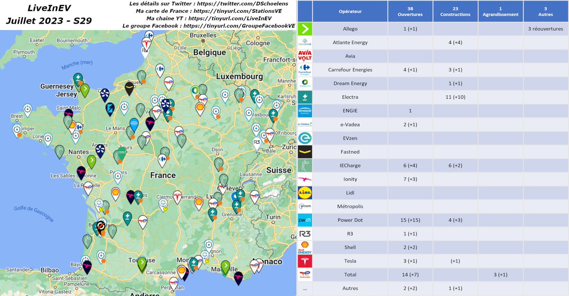Select the R3 marker on the map
Image resolution: width=569 pixels, height=296 pixels.
point(257,143)
